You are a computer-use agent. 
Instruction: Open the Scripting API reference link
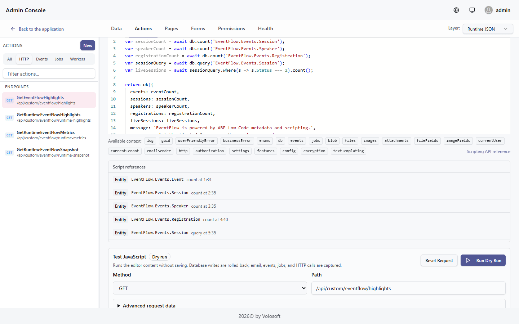[488, 152]
